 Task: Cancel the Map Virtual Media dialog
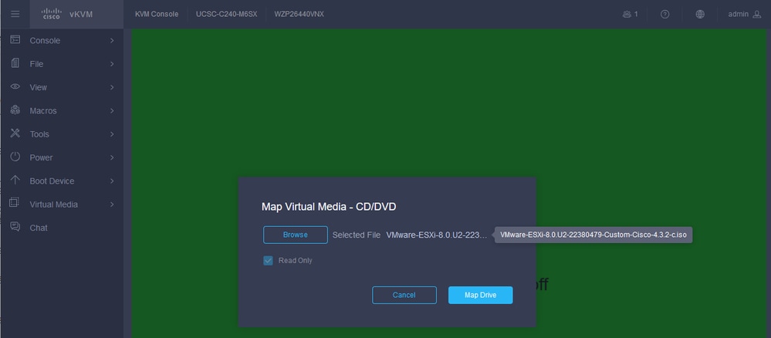[x=404, y=296]
